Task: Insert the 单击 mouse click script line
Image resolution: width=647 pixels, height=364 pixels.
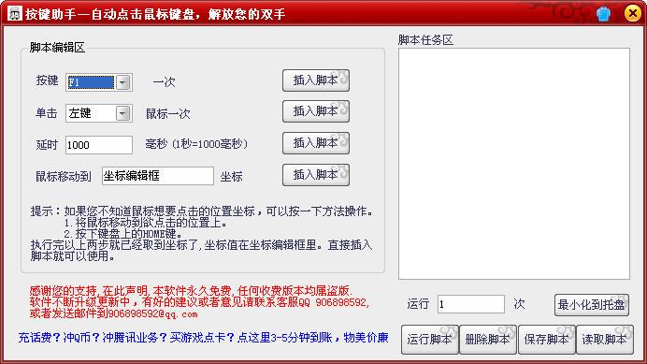Action: 316,111
